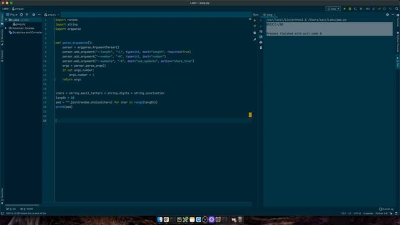Hide the Run tool window with minimize dash
Image resolution: width=400 pixels, height=225 pixels.
coord(393,14)
